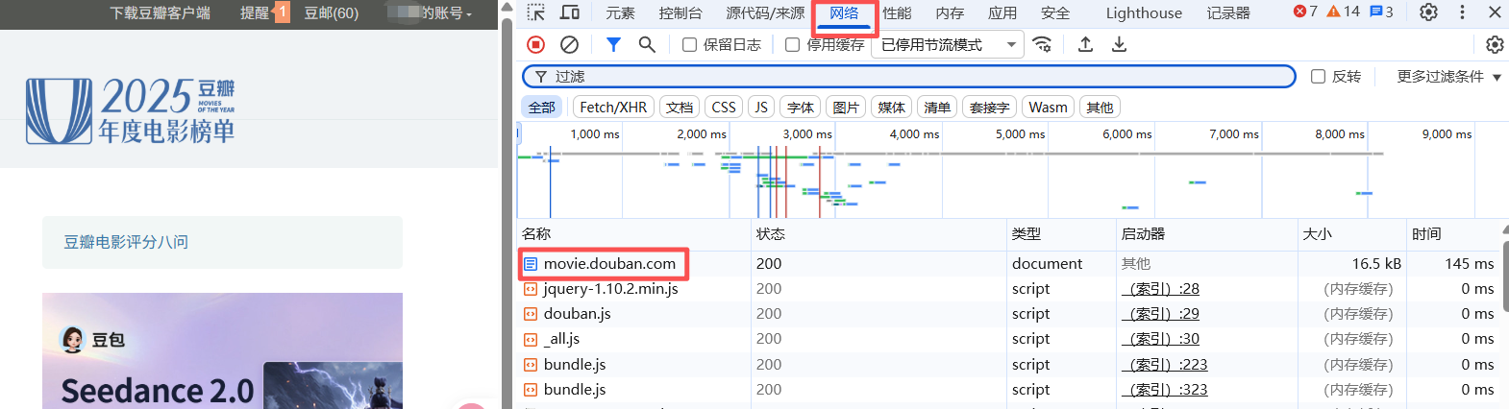This screenshot has width=1509, height=409.
Task: Filter requests by 字体
Action: [x=801, y=108]
